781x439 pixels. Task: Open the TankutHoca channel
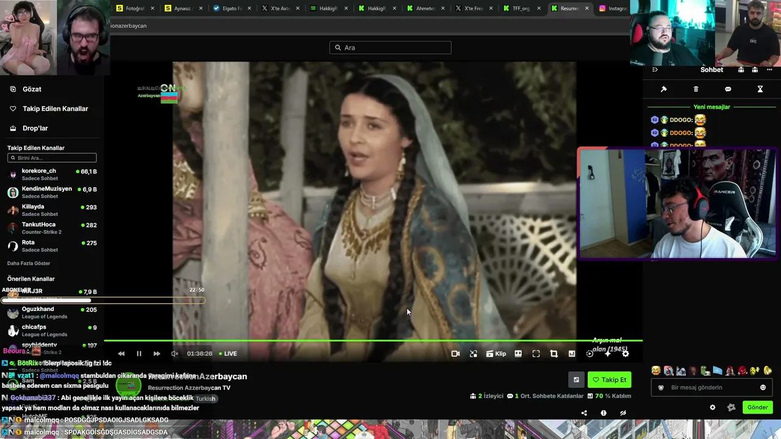[x=52, y=228]
